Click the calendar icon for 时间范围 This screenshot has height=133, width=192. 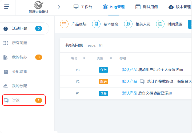click(x=160, y=24)
